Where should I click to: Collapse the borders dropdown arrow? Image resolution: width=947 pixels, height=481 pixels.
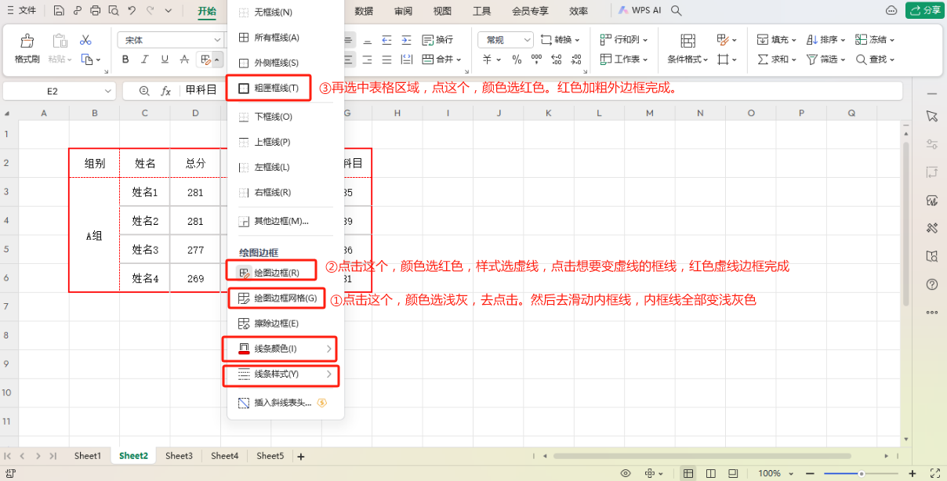217,60
